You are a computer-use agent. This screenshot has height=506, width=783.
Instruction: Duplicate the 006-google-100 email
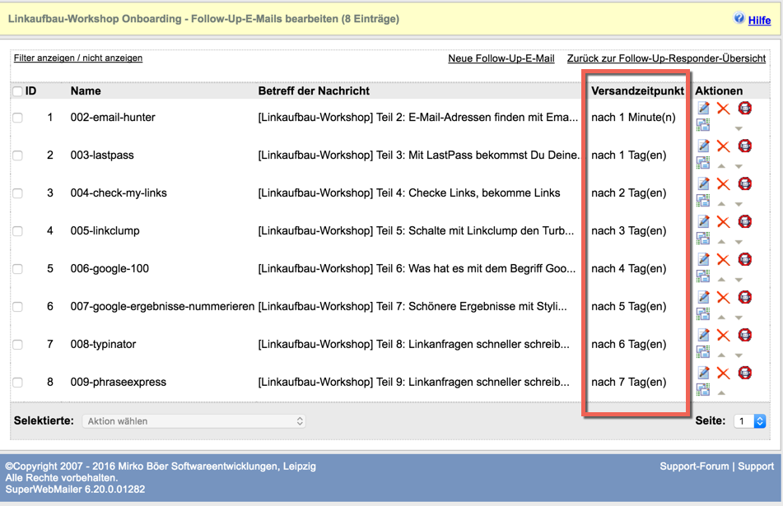[x=703, y=276]
